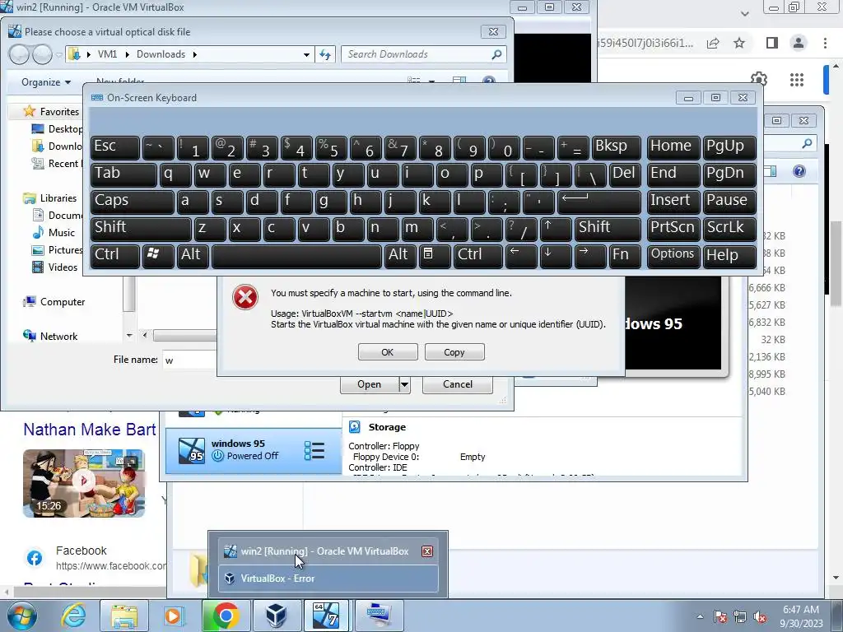Select Videos in the navigation pane
This screenshot has height=632, width=843.
[x=55, y=267]
